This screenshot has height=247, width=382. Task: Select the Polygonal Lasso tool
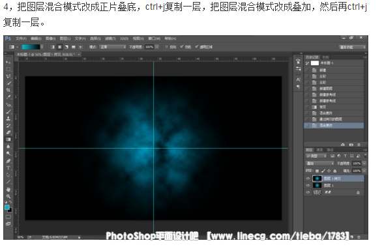[8, 76]
